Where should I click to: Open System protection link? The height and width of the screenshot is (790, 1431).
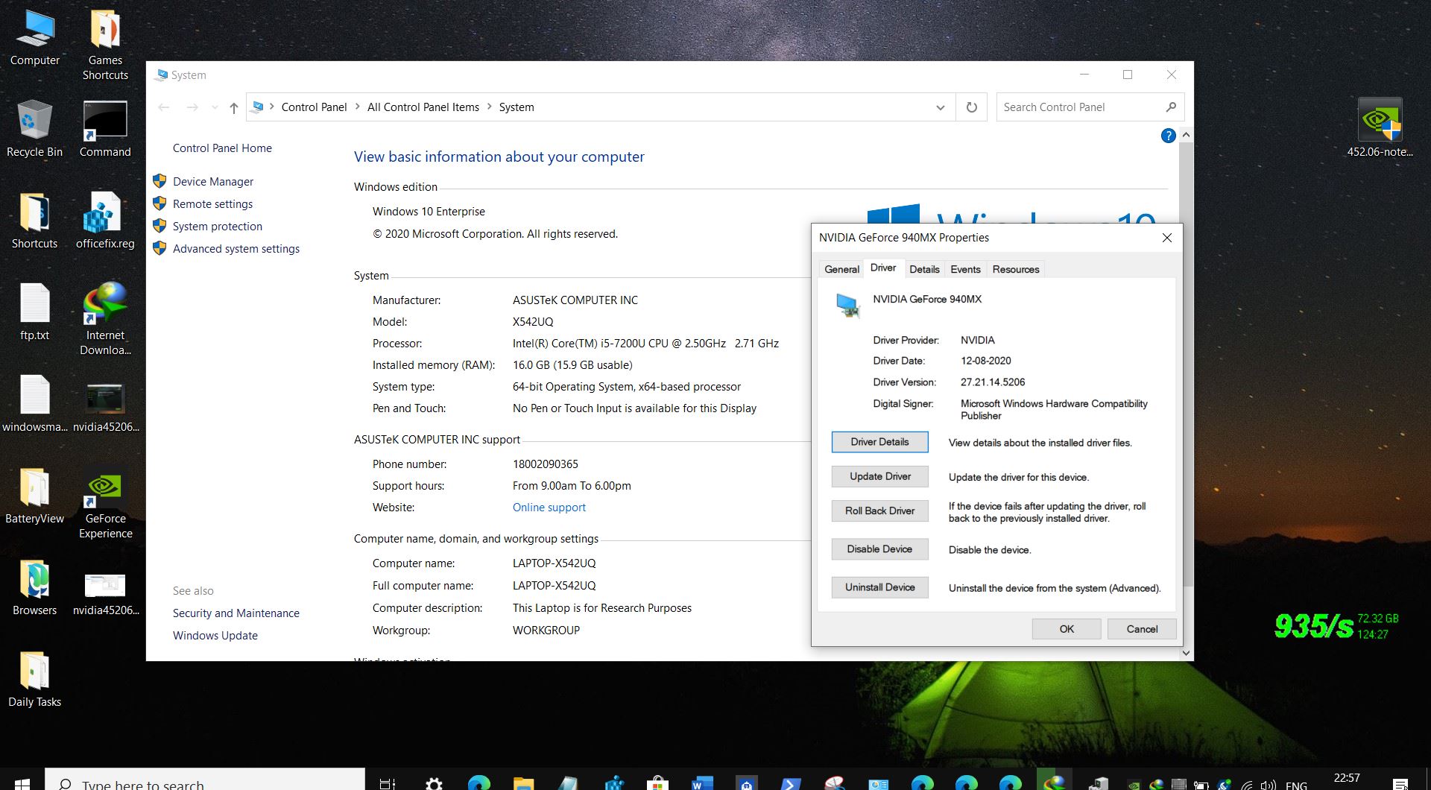[218, 226]
